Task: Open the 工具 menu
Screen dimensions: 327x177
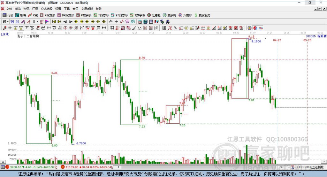Action: coord(67,9)
